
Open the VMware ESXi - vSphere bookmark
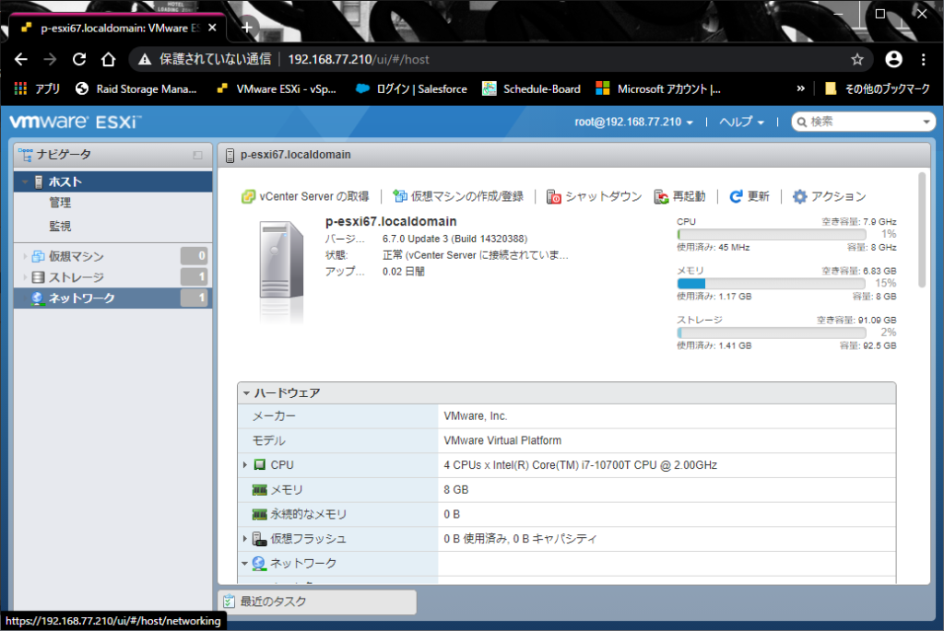click(277, 89)
